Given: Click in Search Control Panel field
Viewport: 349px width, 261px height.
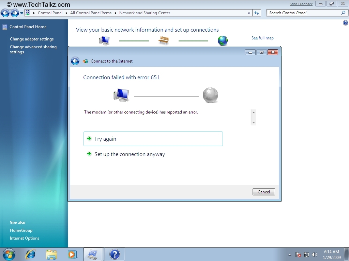Looking at the screenshot, I should point(303,13).
